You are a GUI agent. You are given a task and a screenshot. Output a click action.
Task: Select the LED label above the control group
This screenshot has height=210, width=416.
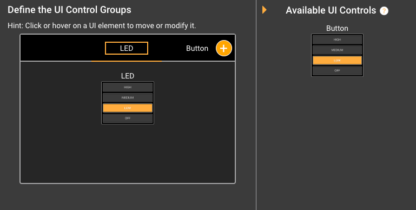(x=128, y=76)
